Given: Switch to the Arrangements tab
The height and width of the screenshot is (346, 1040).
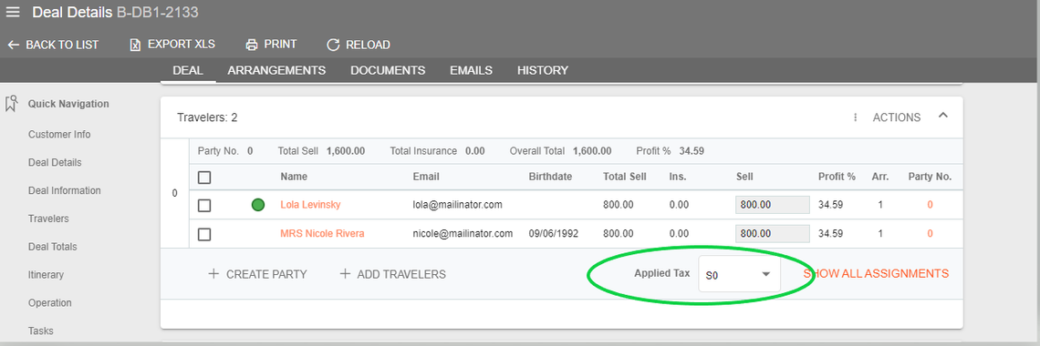Looking at the screenshot, I should point(276,70).
